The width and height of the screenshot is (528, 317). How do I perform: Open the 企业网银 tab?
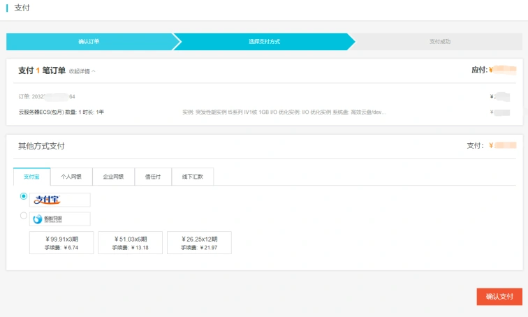click(113, 177)
